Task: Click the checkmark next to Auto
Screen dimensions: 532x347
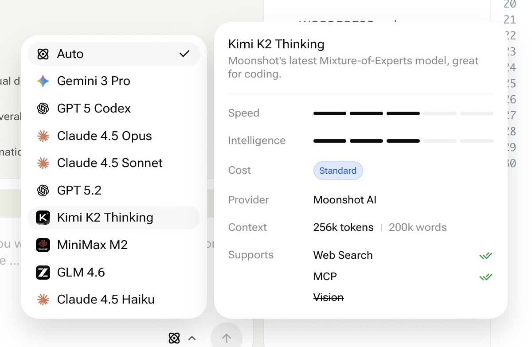Action: (x=184, y=54)
